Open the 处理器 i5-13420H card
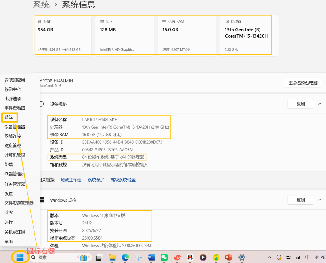326x263 pixels. [x=249, y=36]
